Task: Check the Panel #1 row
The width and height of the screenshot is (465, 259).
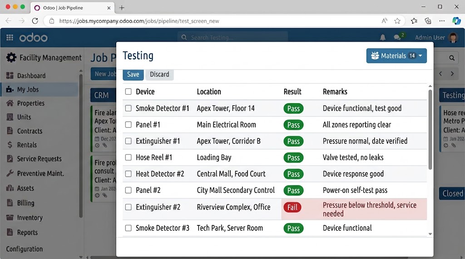Action: pyautogui.click(x=128, y=125)
